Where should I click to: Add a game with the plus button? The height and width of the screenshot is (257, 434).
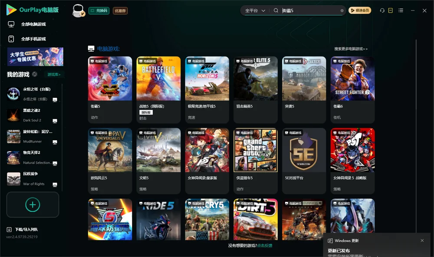click(33, 204)
